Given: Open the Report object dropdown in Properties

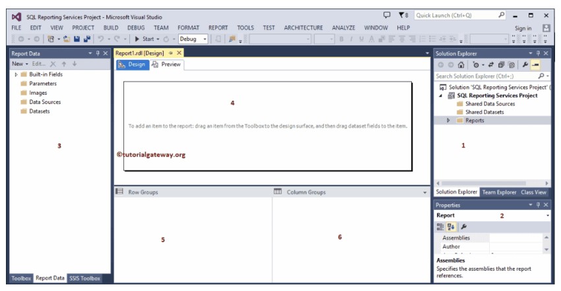Looking at the screenshot, I should click(547, 215).
